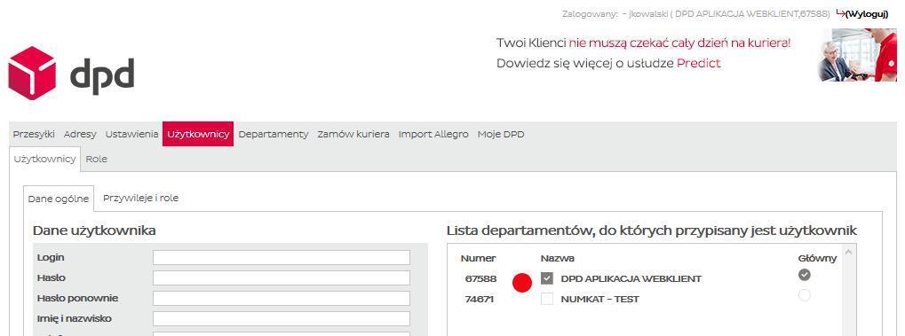Screen dimensions: 905x336
Task: Select Dane ogólne tab
Action: (x=59, y=199)
